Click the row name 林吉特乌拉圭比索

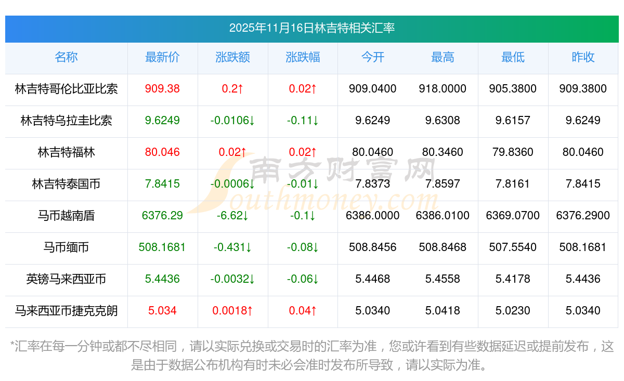[66, 121]
